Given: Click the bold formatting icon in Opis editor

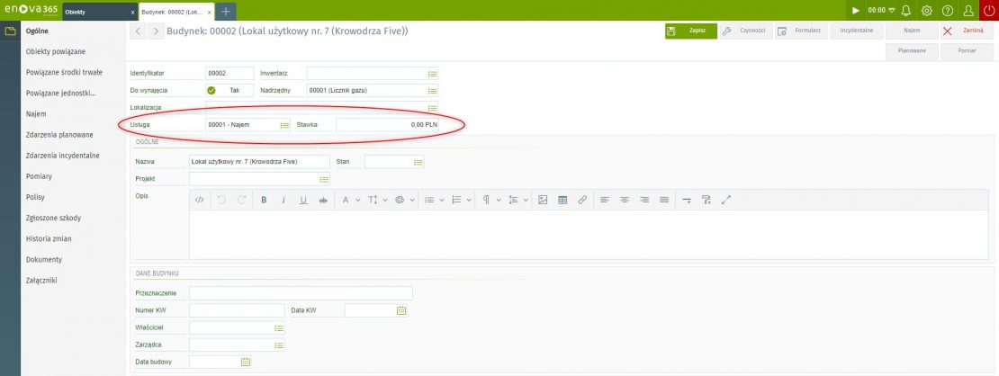Looking at the screenshot, I should point(264,200).
